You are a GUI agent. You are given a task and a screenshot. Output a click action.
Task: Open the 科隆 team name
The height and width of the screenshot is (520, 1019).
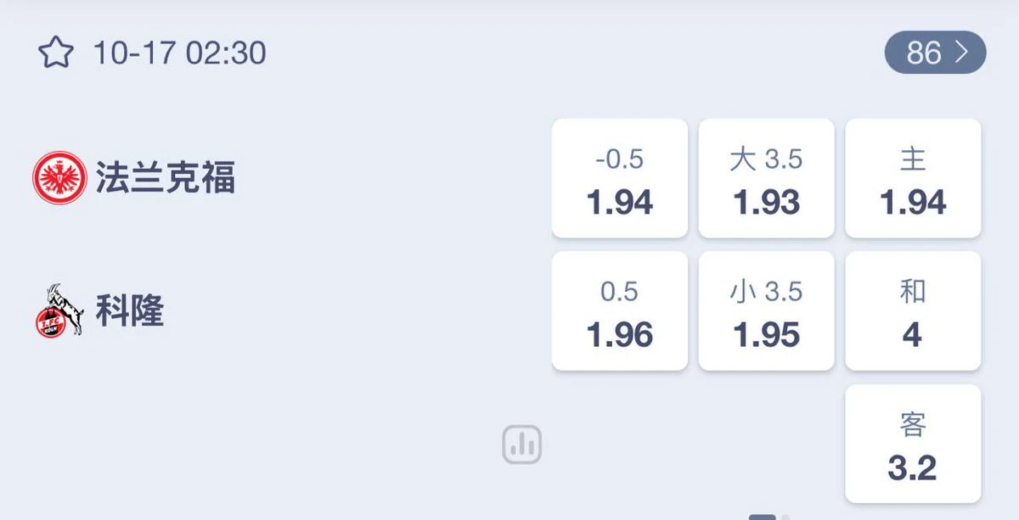(130, 310)
